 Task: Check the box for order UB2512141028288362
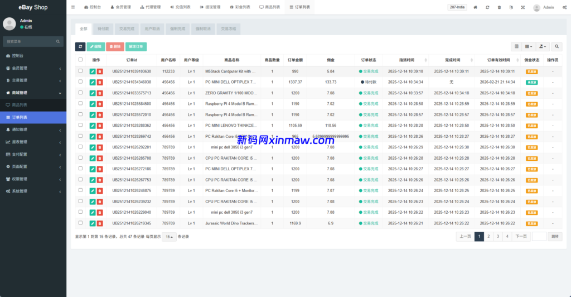pyautogui.click(x=80, y=125)
